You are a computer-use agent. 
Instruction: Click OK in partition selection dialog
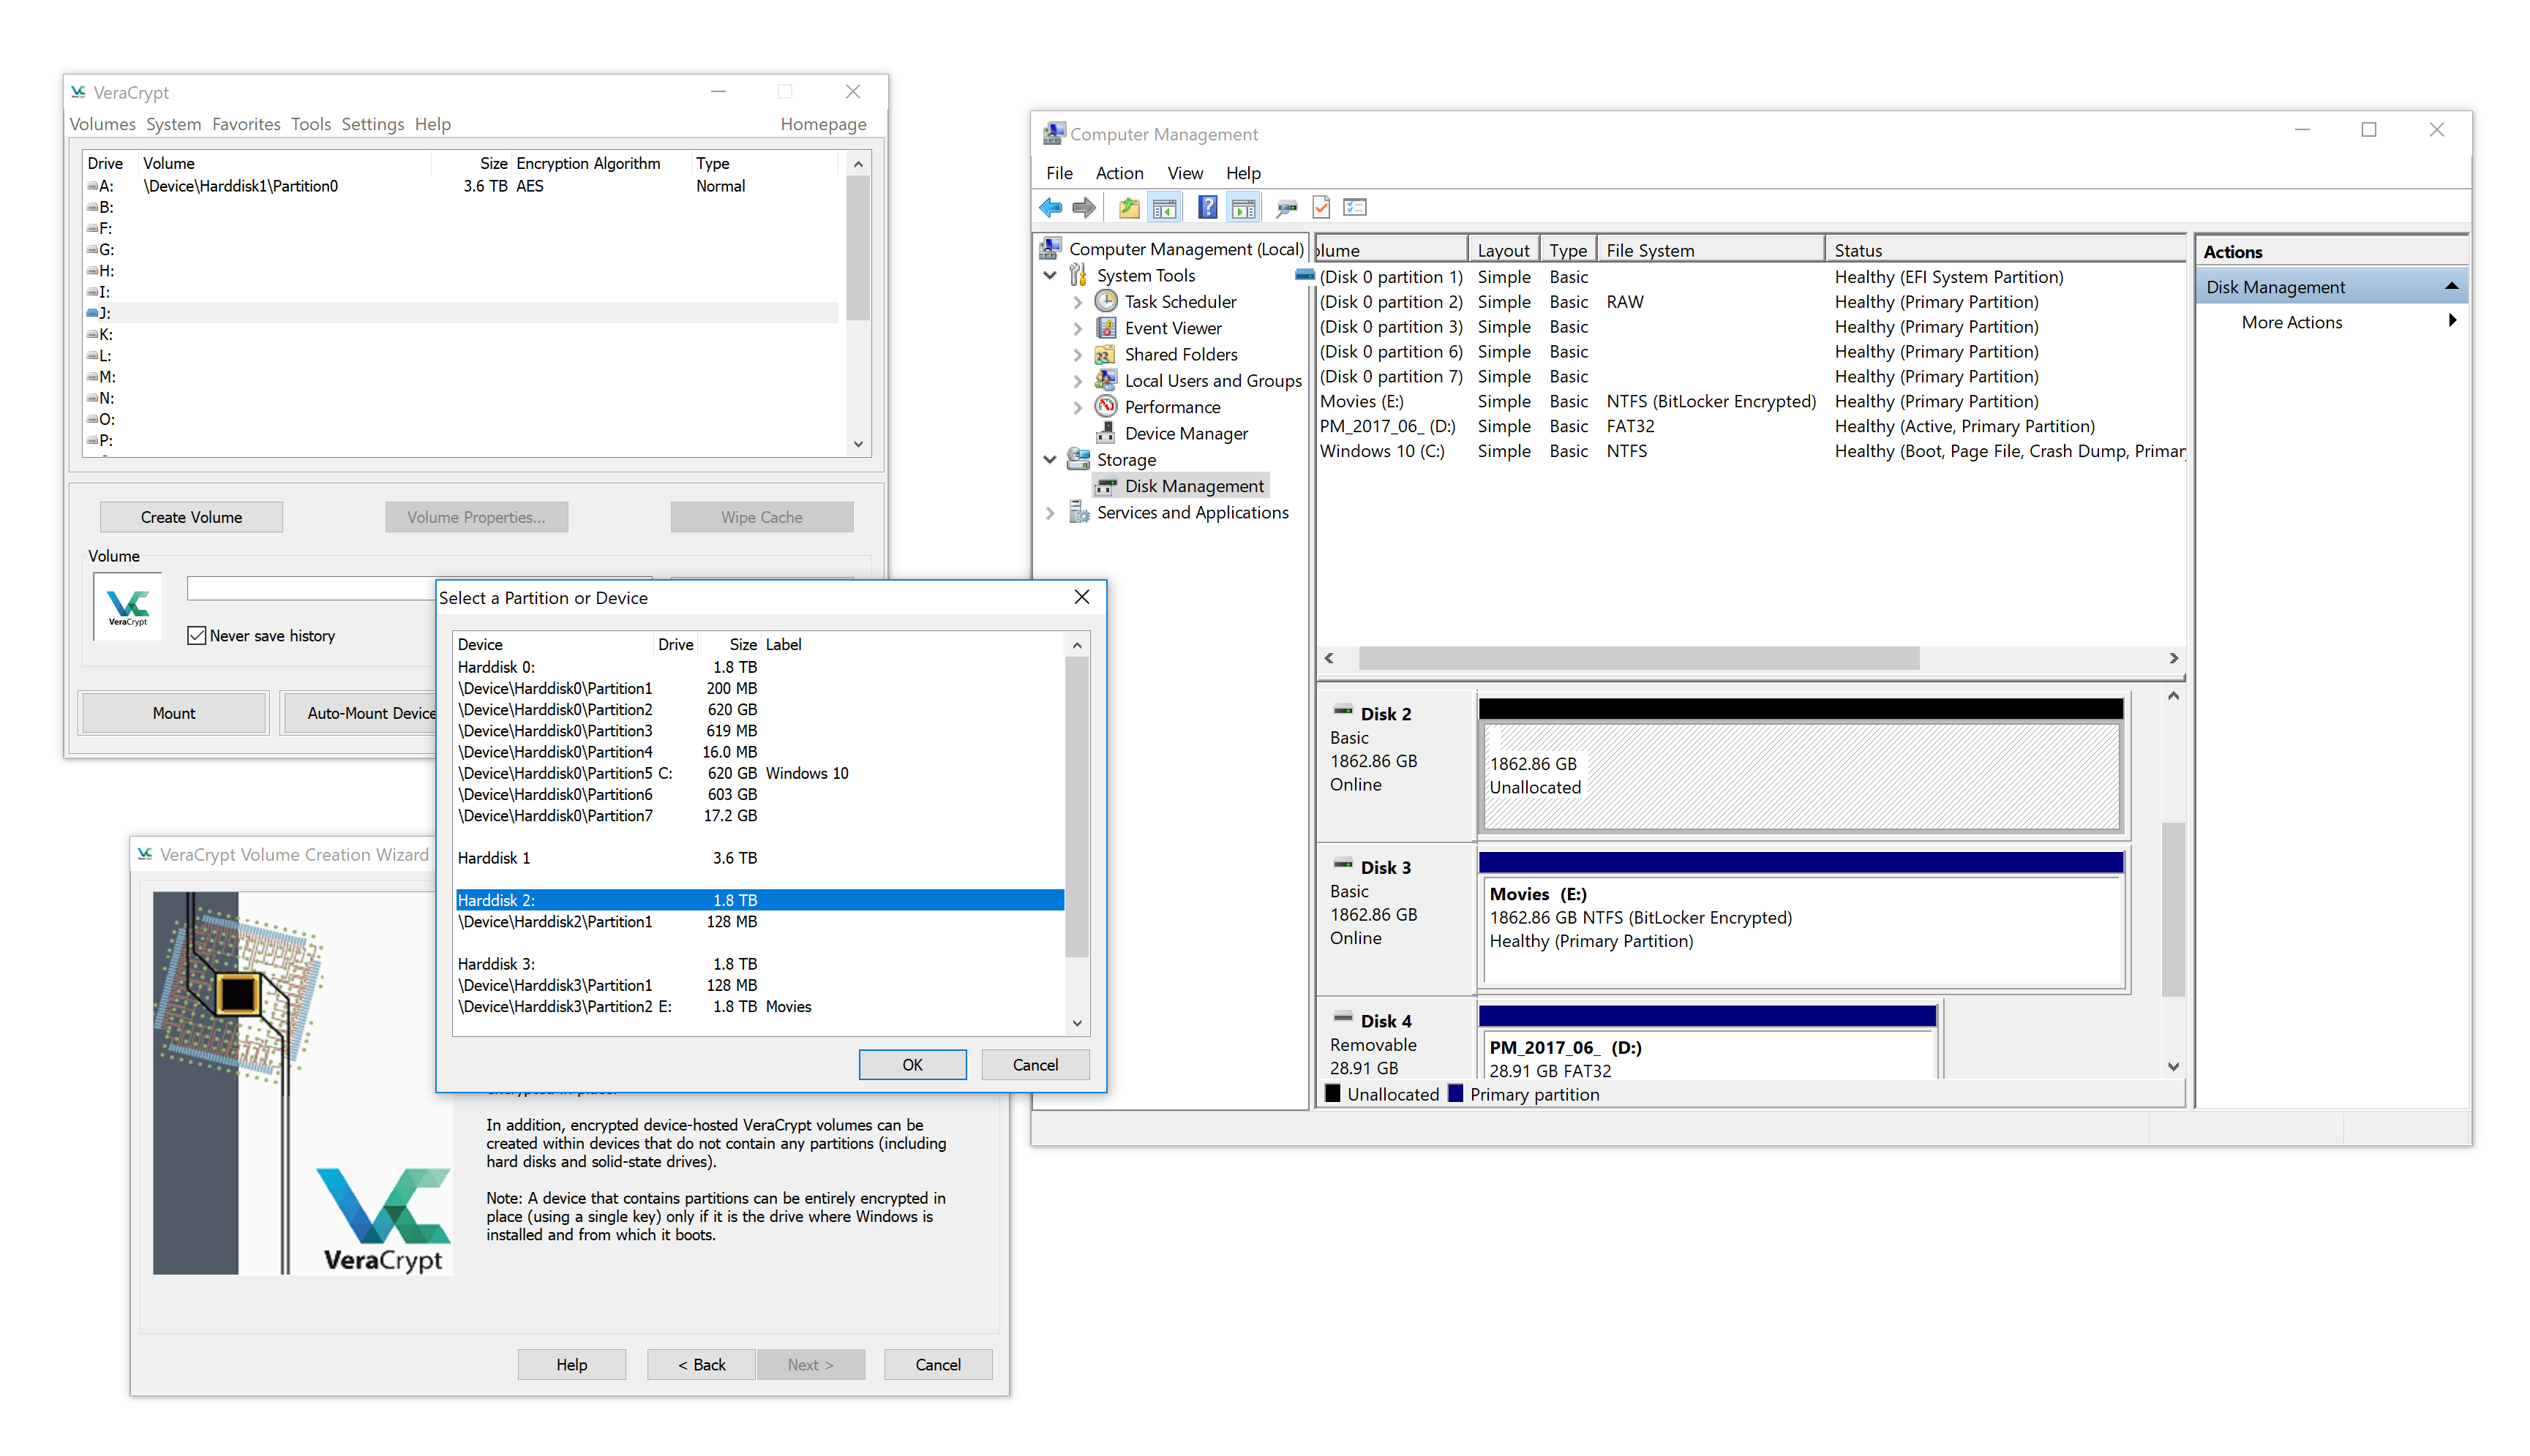pos(912,1065)
